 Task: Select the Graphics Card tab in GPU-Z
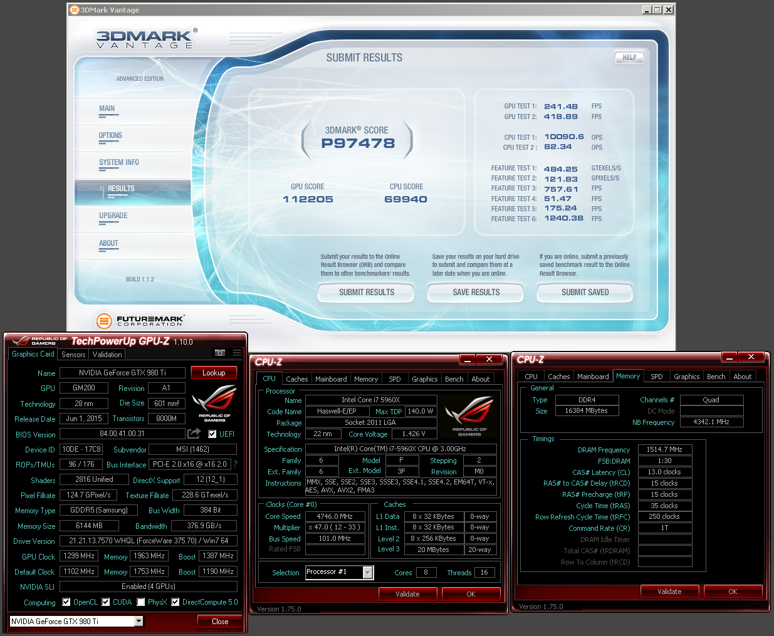(33, 354)
